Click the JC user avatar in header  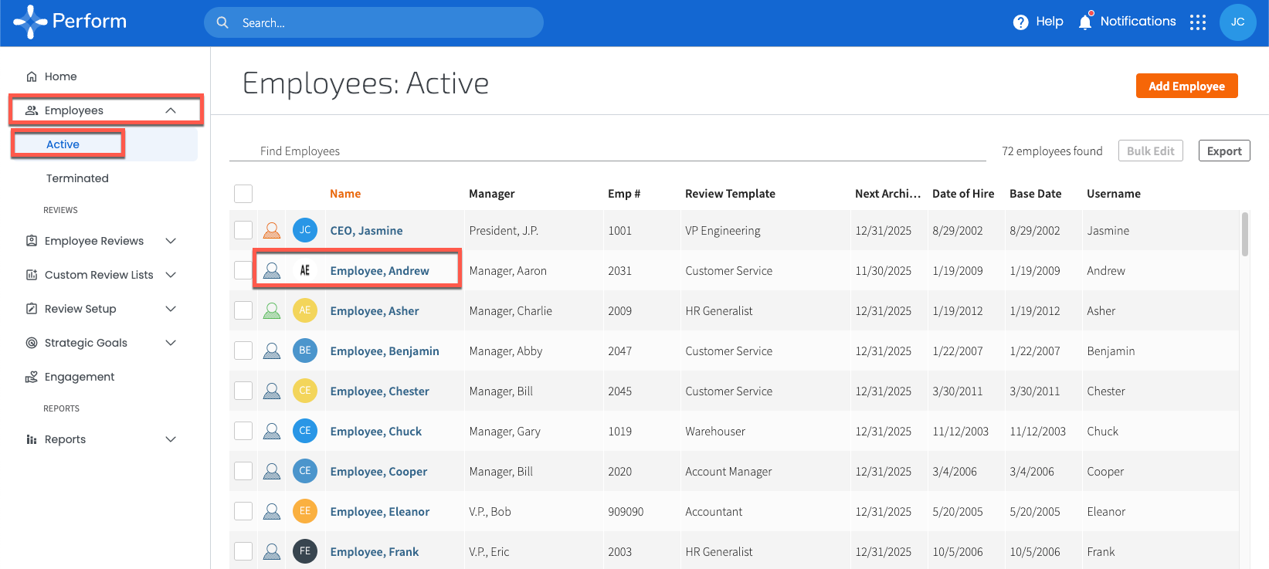point(1237,22)
